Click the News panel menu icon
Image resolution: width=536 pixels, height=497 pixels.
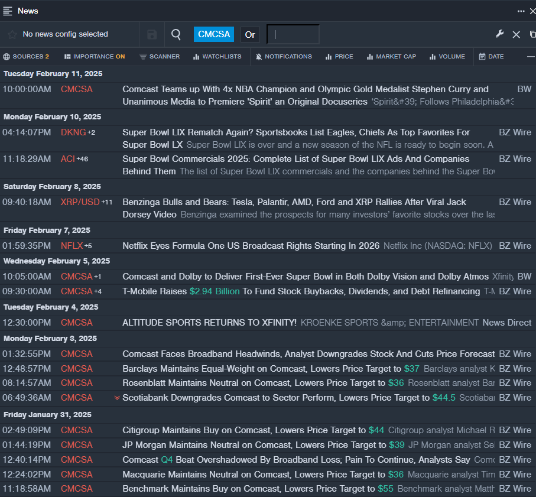pyautogui.click(x=8, y=11)
